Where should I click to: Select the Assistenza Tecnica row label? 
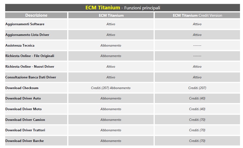point(20,45)
